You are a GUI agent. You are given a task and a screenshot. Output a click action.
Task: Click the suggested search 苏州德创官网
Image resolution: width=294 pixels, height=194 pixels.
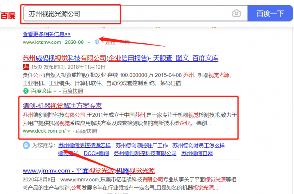tap(197, 153)
